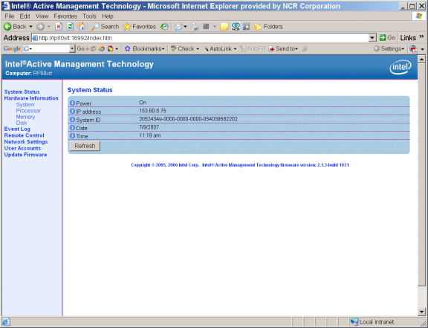Screen dimensions: 428x328
Task: Click the grey Forward arrow button
Action: point(40,27)
